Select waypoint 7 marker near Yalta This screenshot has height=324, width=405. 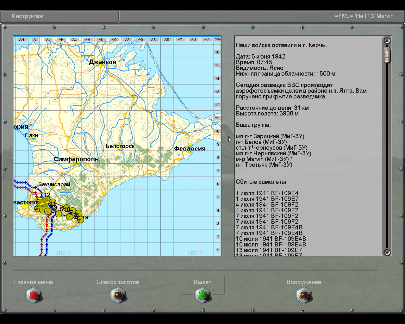coord(80,220)
